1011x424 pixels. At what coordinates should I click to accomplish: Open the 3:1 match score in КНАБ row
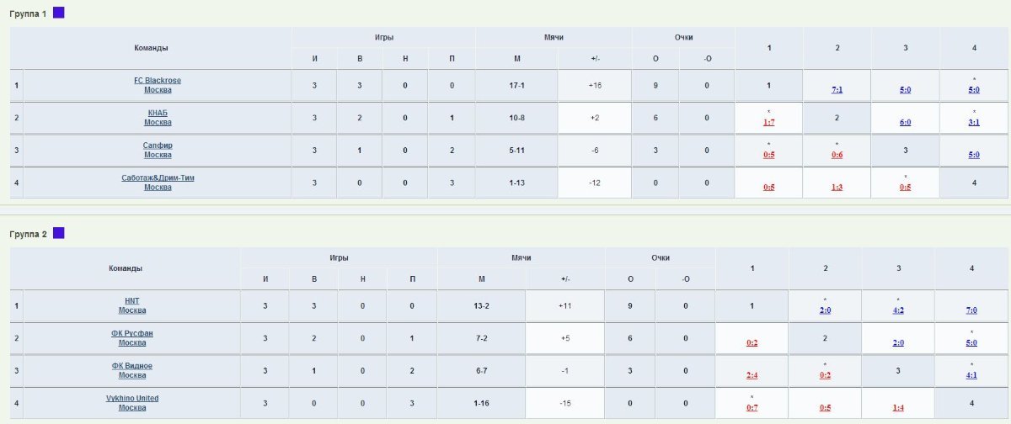pos(974,122)
